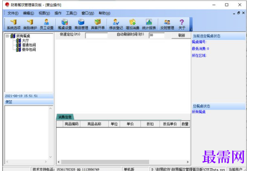Click the 便签 note scroll right arrow
Viewport: 253px width, 171px height.
pos(46,162)
